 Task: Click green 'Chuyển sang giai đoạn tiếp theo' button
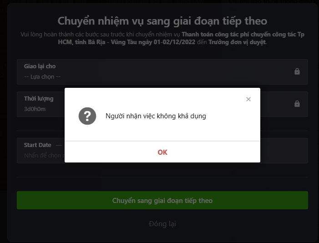pos(162,200)
